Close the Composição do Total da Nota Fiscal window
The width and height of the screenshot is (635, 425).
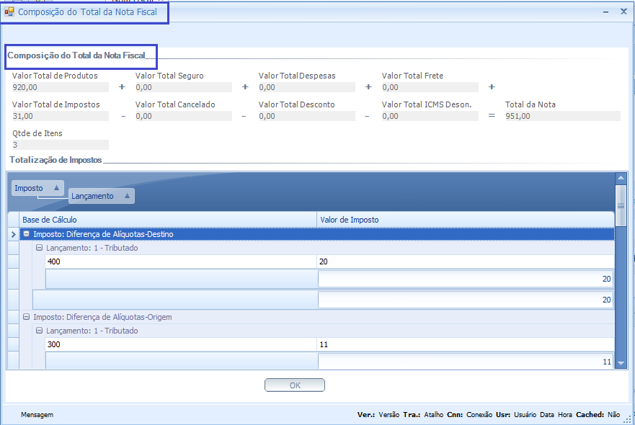[x=623, y=12]
